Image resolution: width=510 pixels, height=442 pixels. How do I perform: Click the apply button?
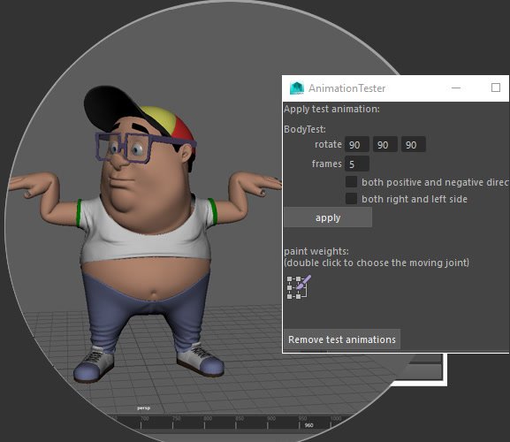[328, 217]
